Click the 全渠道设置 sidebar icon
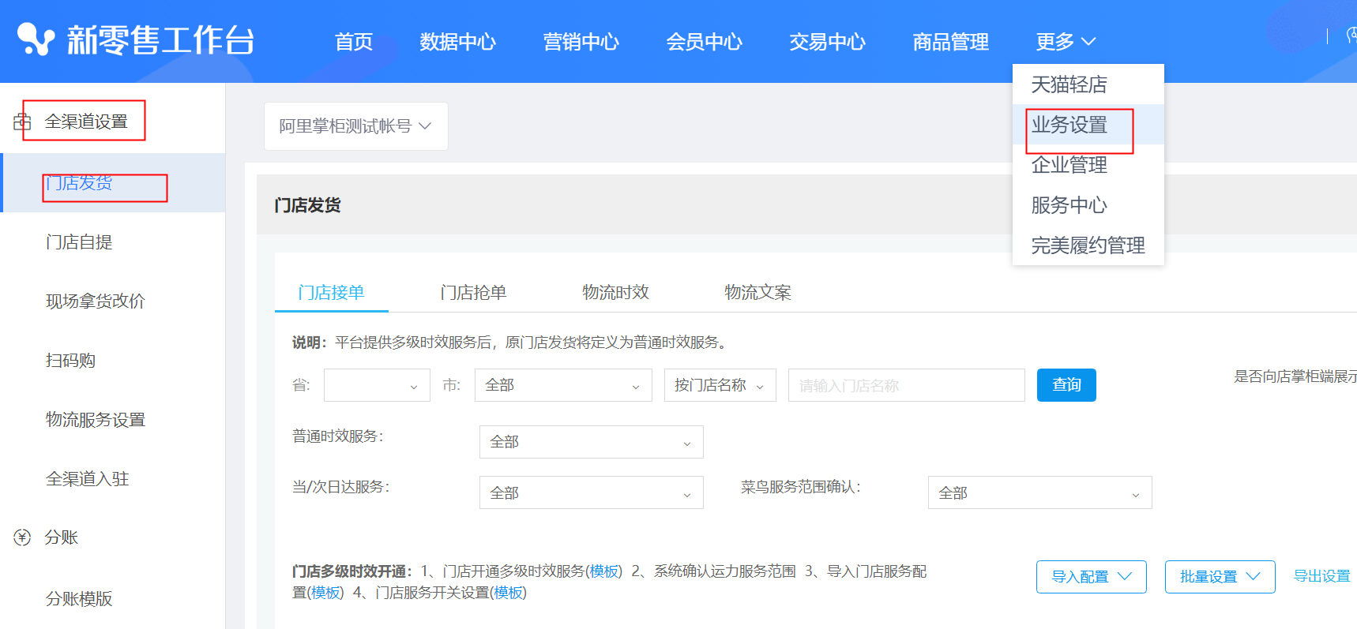This screenshot has height=629, width=1357. 22,122
